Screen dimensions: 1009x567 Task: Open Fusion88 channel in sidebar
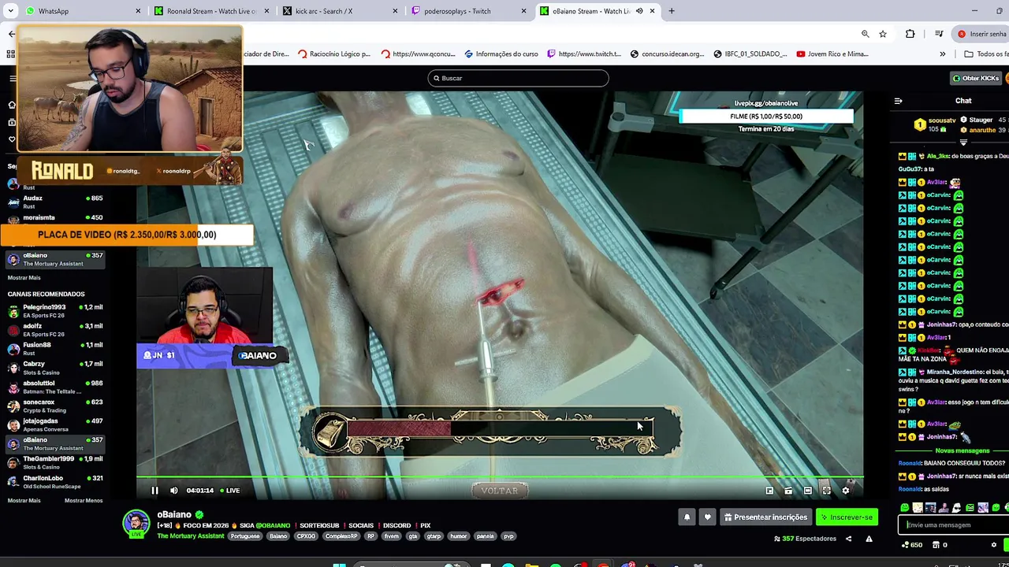(55, 349)
